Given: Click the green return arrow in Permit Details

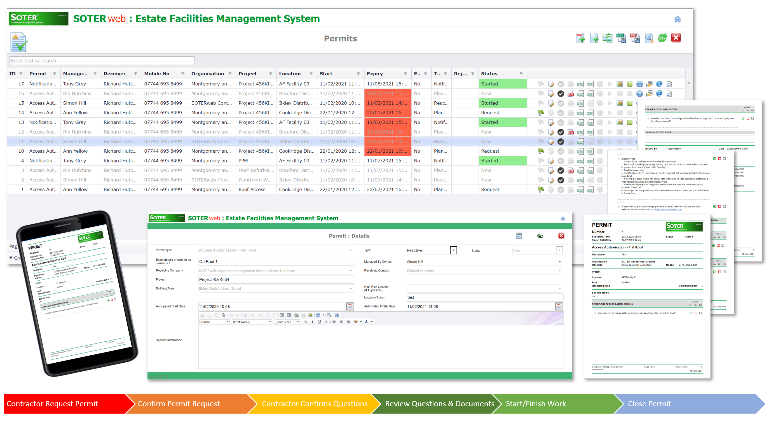Looking at the screenshot, I should pos(540,236).
